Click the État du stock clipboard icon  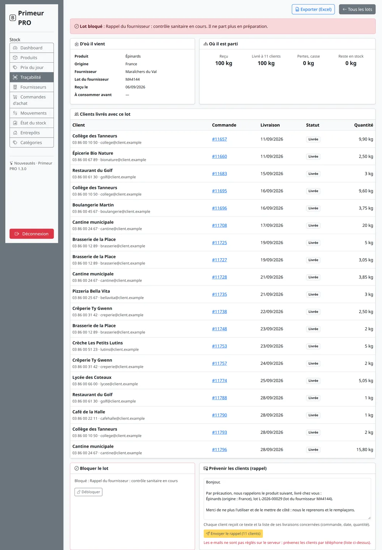tap(15, 123)
